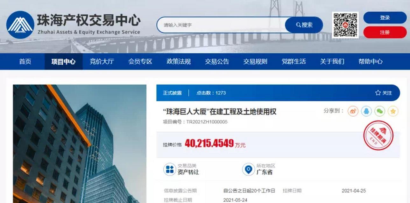Share the listing via QQ icon
This screenshot has height=203, width=410.
pyautogui.click(x=366, y=111)
